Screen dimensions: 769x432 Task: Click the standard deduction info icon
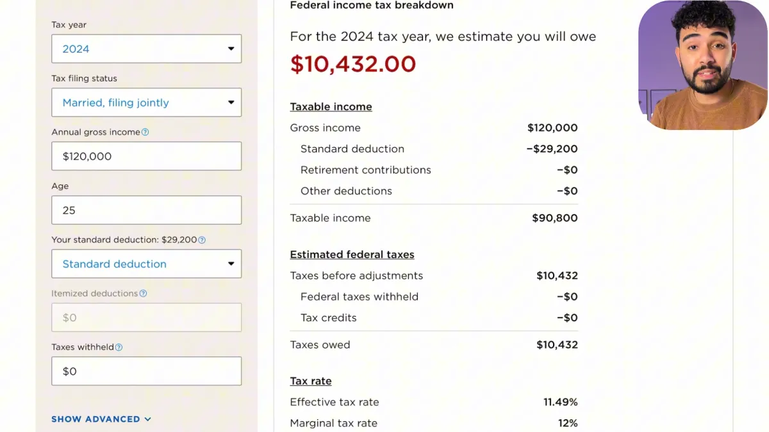pyautogui.click(x=202, y=240)
